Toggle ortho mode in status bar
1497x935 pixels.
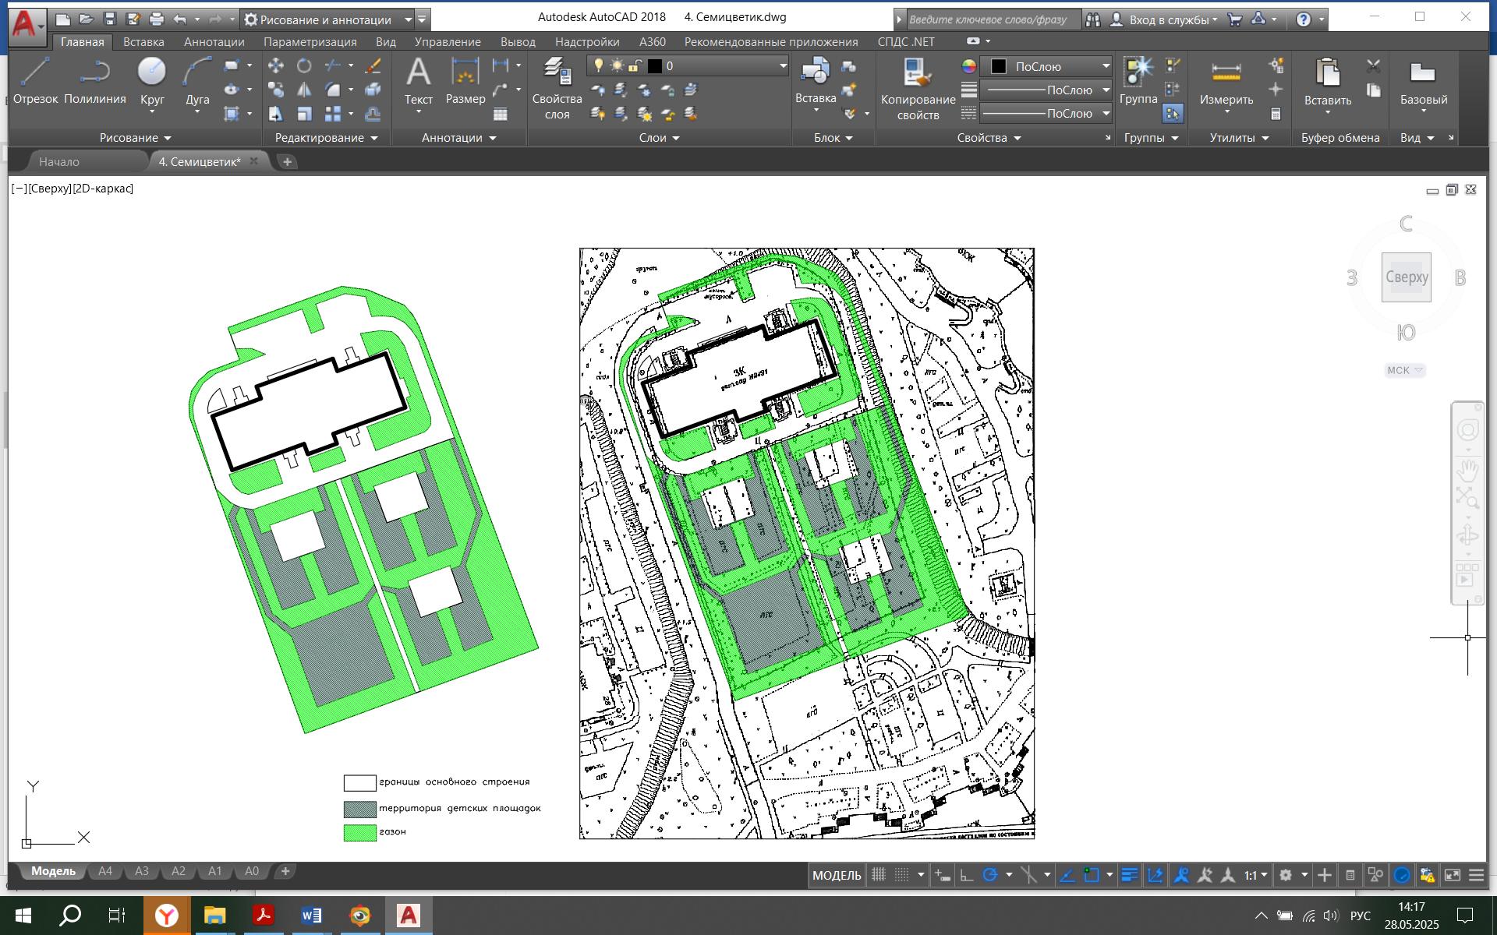click(967, 875)
